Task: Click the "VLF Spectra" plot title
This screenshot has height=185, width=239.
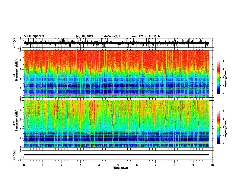Action: coord(34,36)
